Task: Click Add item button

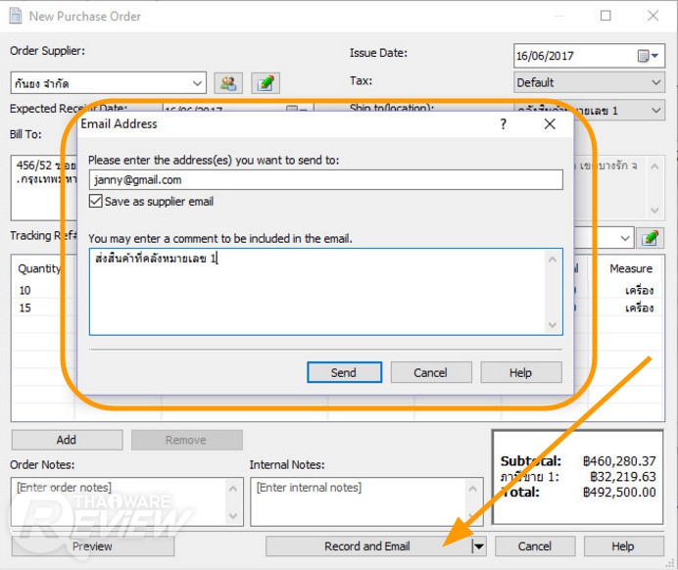Action: [67, 440]
